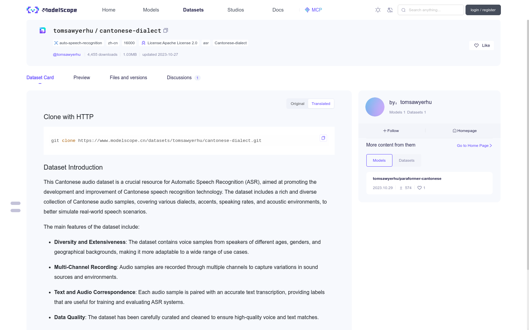Click the floating side widget on the left edge
529x330 pixels.
pos(16,207)
